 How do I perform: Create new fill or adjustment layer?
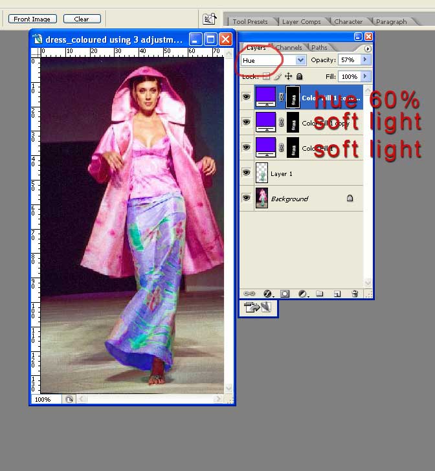302,294
